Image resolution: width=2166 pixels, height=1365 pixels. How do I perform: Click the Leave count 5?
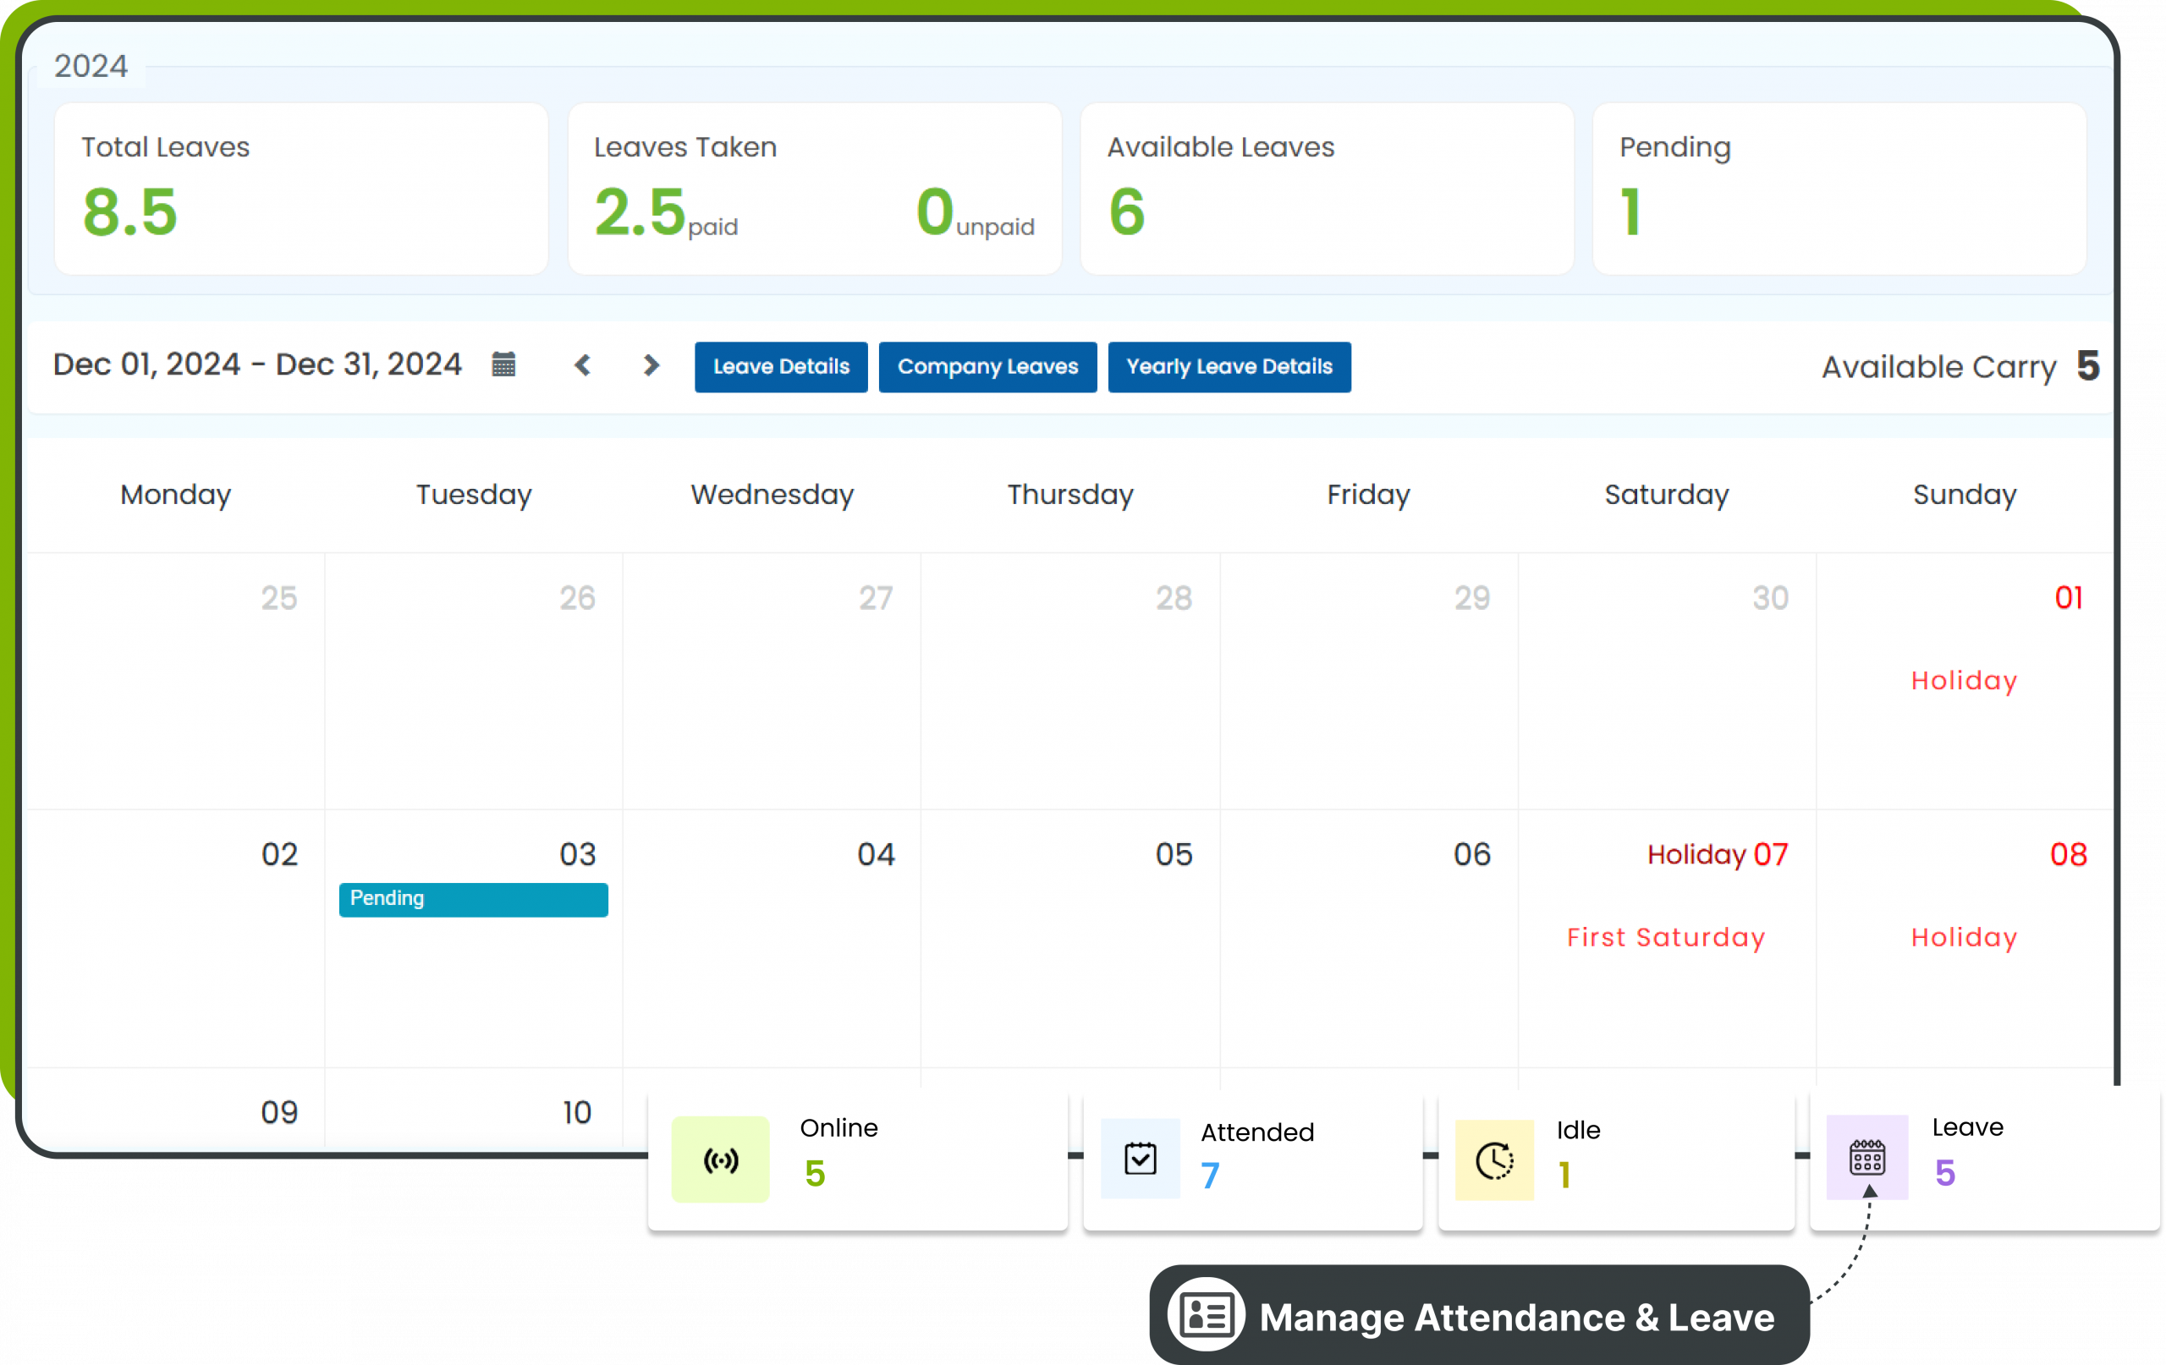coord(1944,1172)
